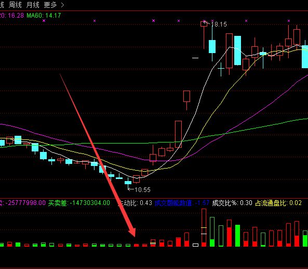Screen dimensions: 308x269
Task: Click the white hollow volume bar
Action: click(x=195, y=245)
